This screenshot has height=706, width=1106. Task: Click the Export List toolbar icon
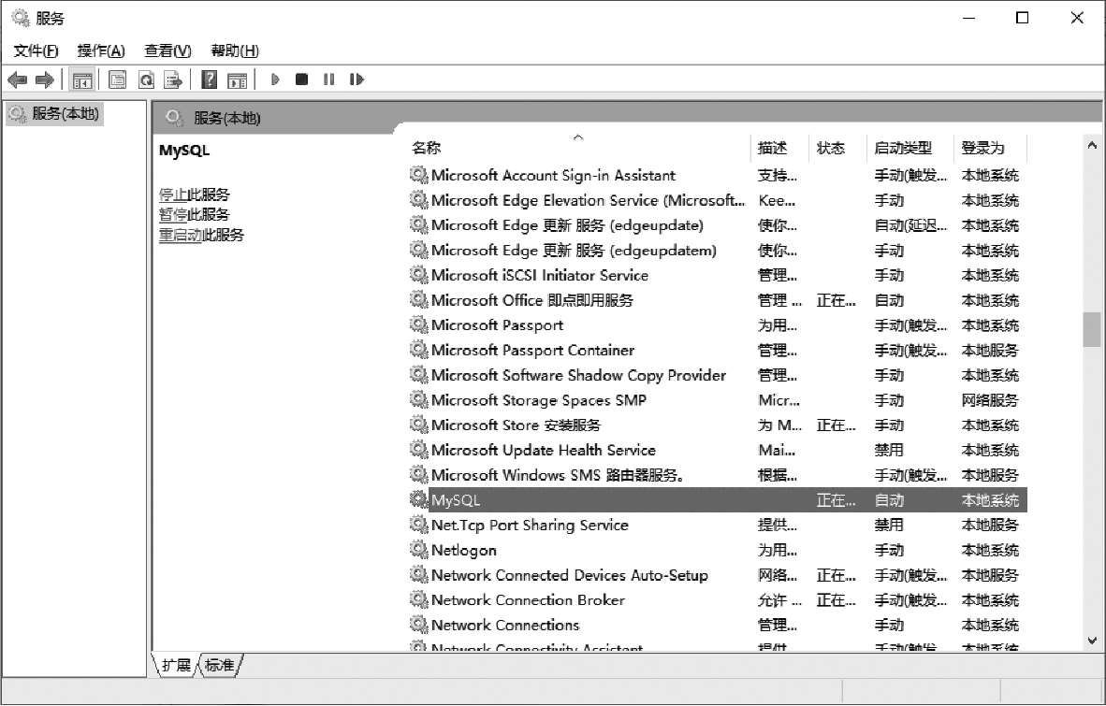172,79
